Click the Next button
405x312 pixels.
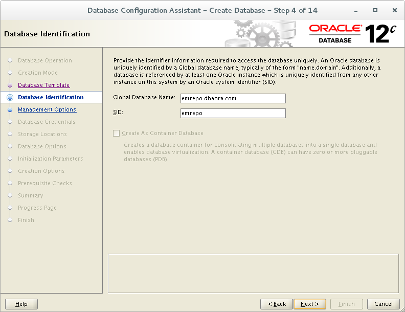click(x=310, y=304)
